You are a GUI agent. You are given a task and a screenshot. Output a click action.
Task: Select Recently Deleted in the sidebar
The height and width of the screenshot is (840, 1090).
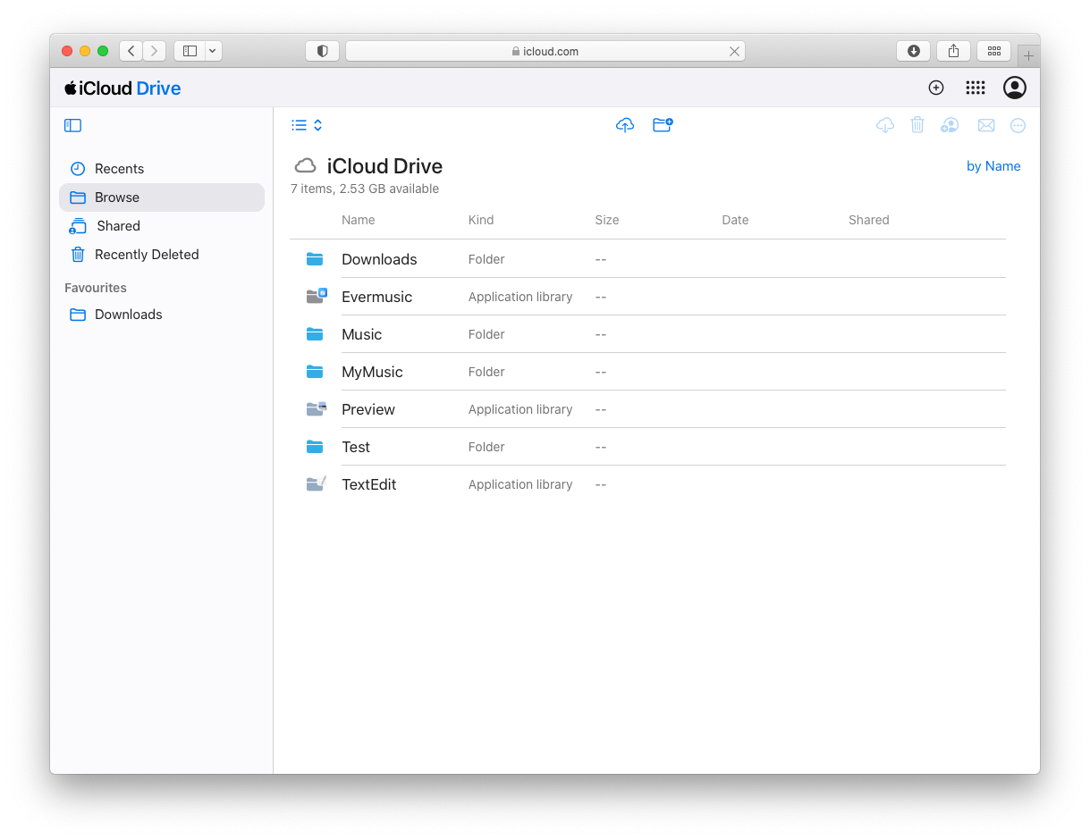147,254
